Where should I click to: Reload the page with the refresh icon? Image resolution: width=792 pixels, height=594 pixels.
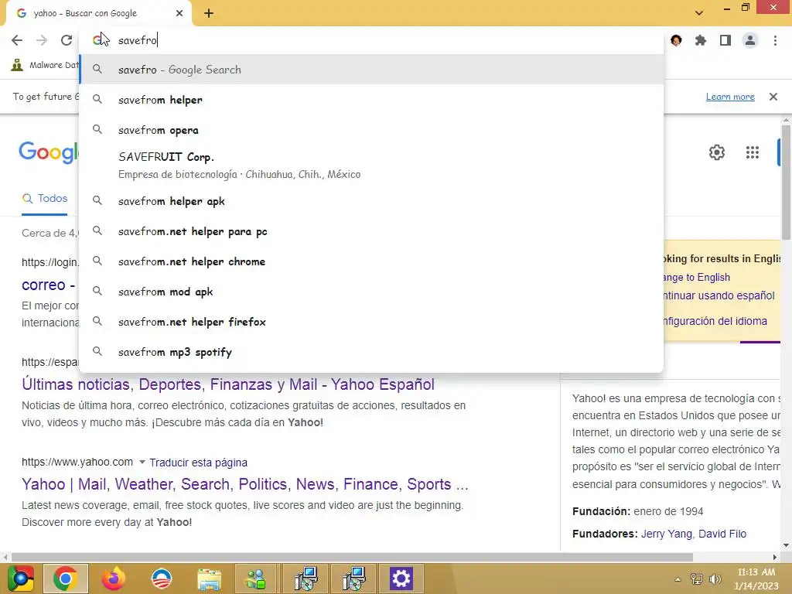67,40
